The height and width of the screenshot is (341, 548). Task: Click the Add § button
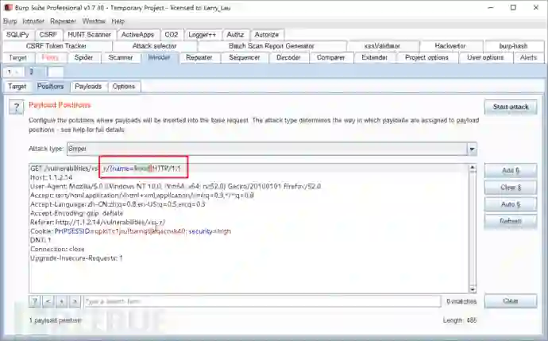(511, 171)
